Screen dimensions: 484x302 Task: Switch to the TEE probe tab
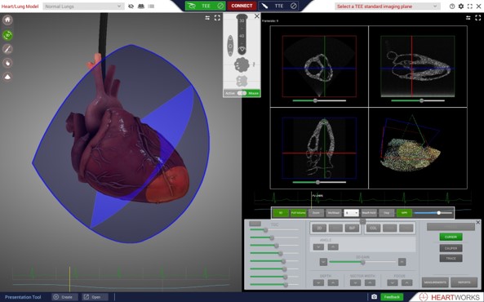point(205,6)
